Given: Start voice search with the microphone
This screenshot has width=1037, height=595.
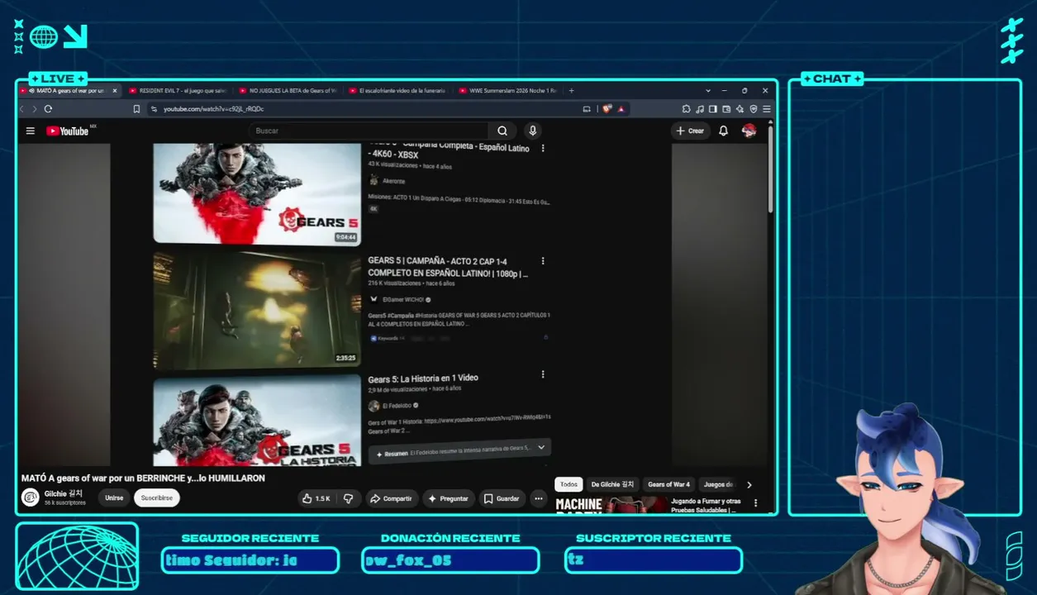Looking at the screenshot, I should tap(533, 131).
